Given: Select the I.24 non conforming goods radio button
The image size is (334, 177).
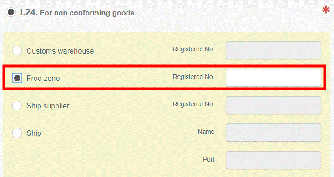Looking at the screenshot, I should [11, 12].
